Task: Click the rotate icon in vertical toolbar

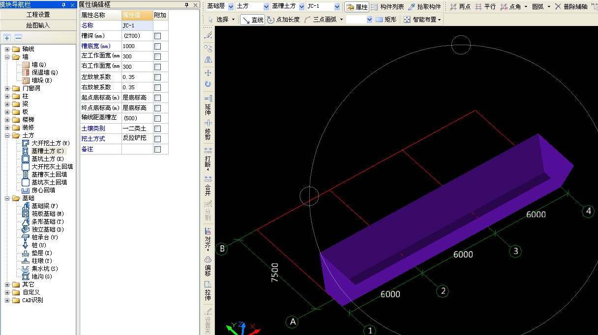Action: coord(208,84)
